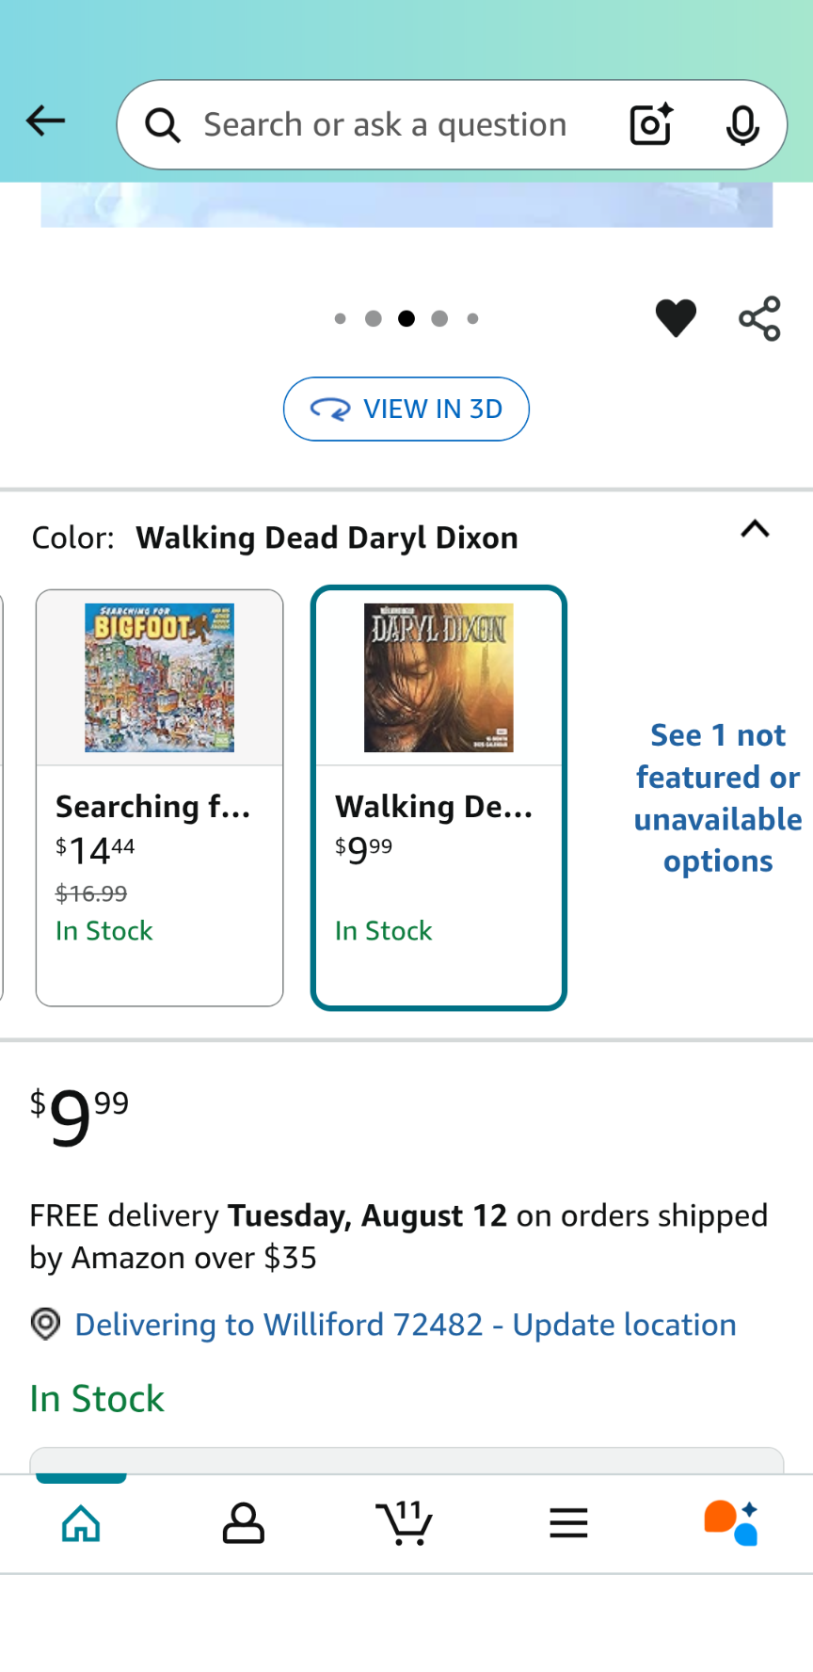Tap the Bigfoot calendar thumbnail image
813x1672 pixels.
click(159, 678)
